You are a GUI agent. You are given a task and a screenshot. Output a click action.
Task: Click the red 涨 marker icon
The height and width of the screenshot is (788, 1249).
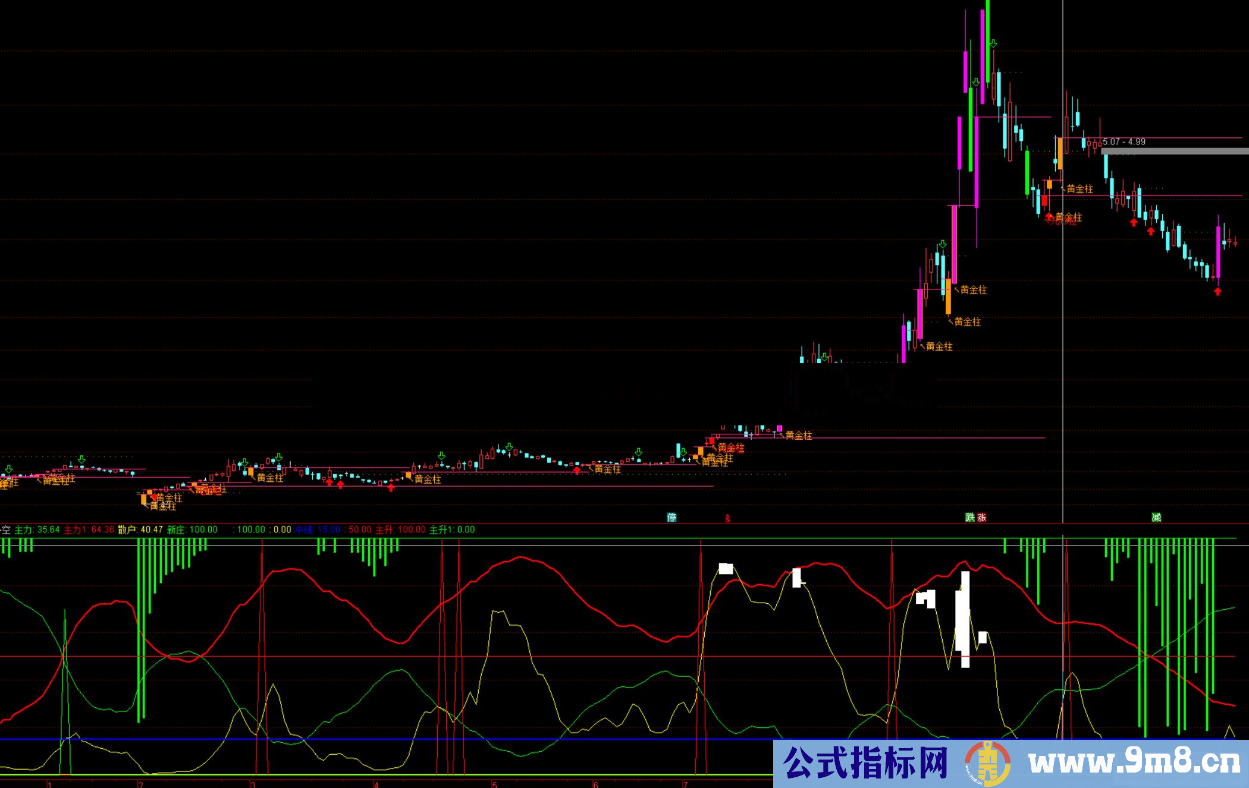[x=982, y=517]
